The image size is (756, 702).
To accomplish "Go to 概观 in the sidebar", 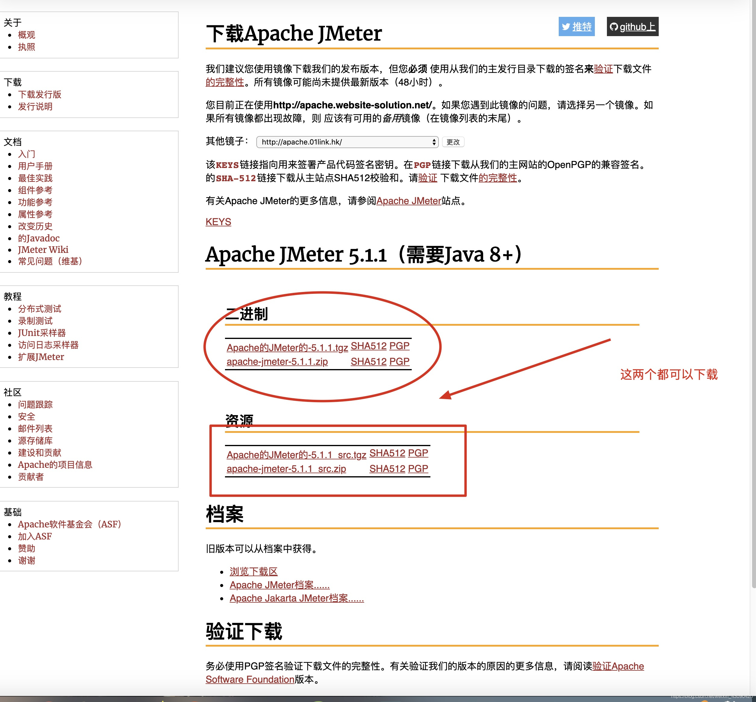I will click(x=27, y=35).
